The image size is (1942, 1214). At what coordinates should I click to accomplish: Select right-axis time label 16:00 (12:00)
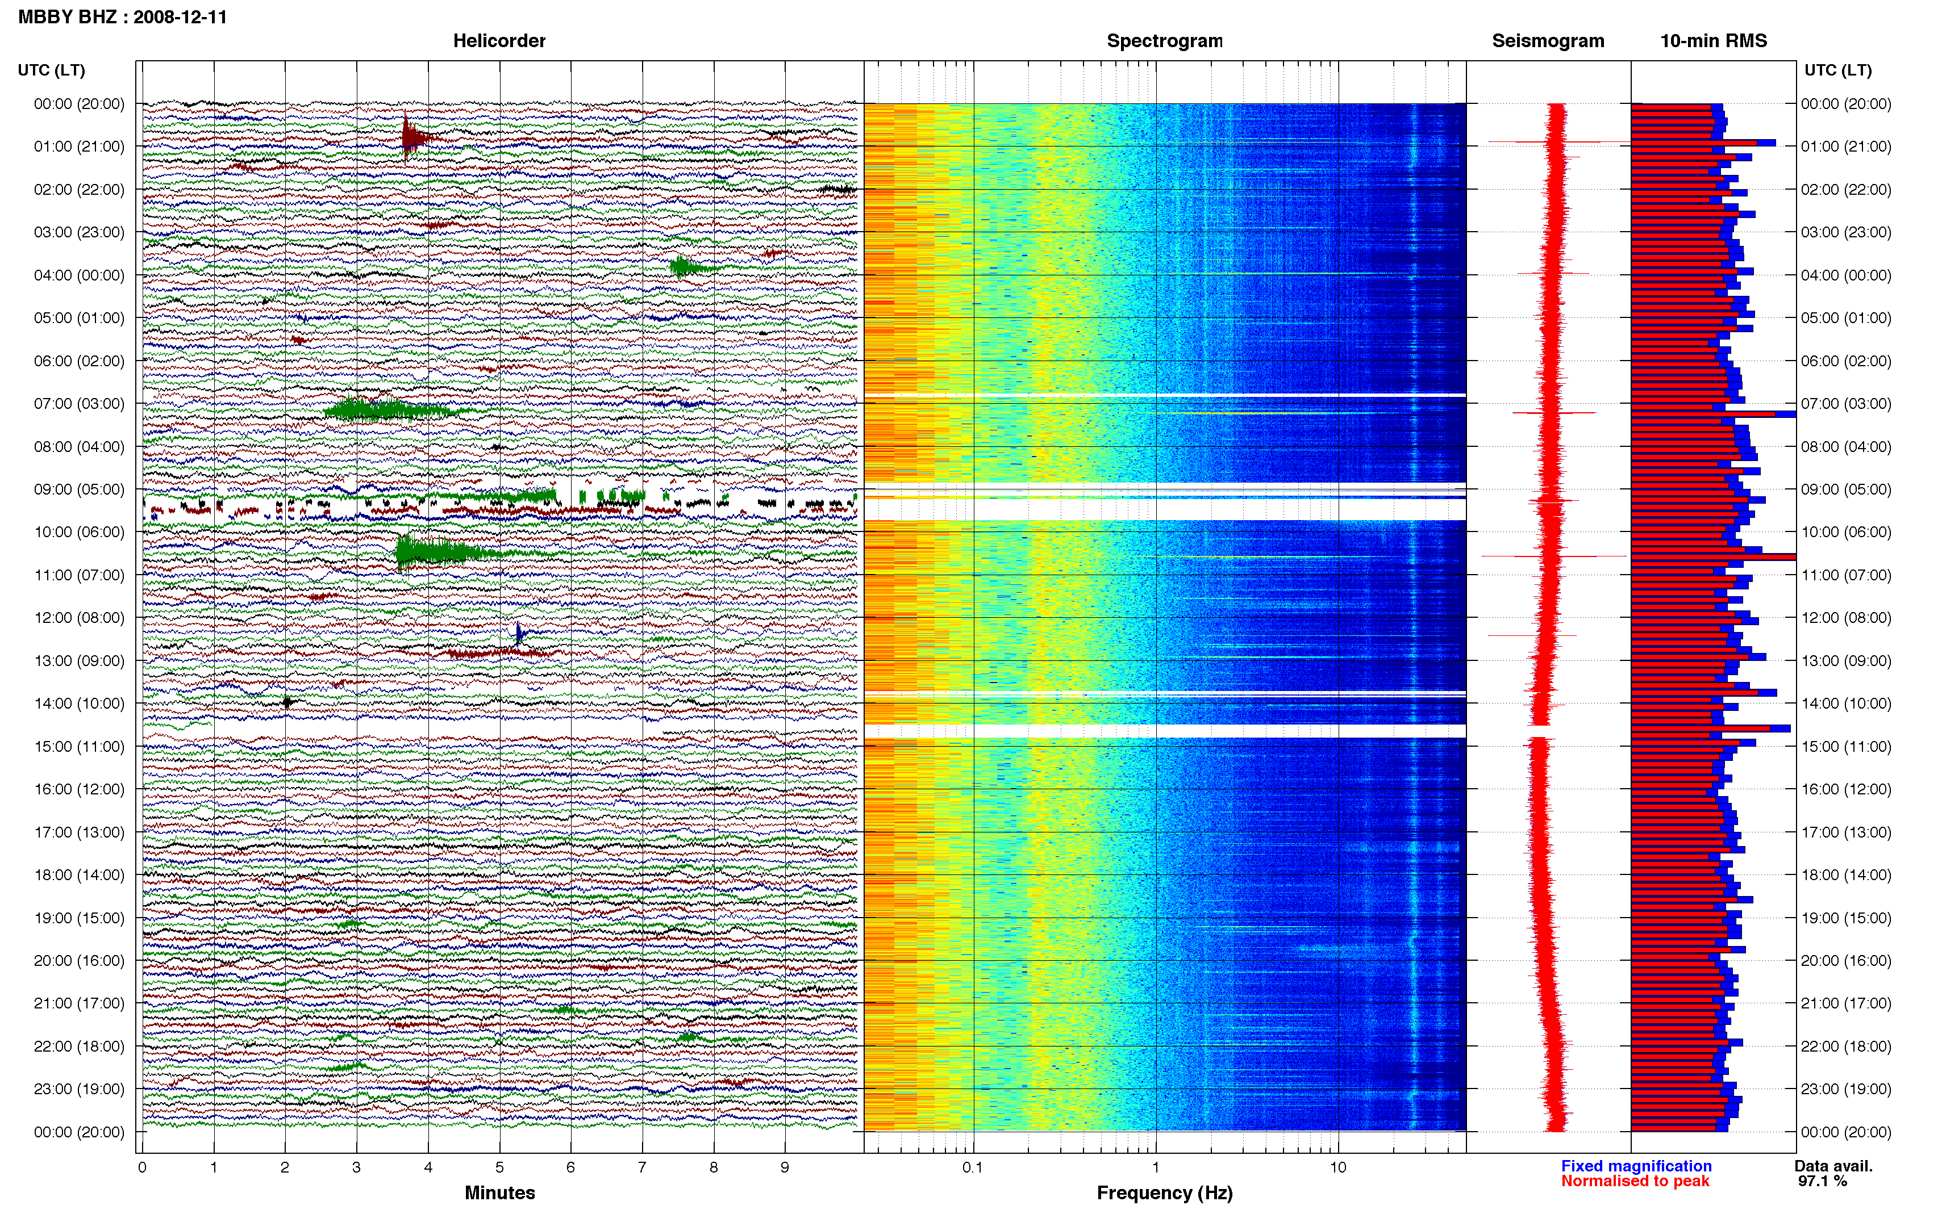pos(1845,789)
